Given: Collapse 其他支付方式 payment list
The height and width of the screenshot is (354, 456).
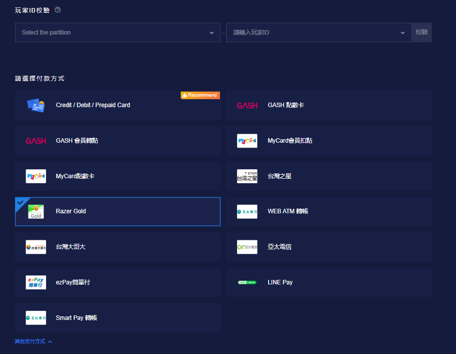Looking at the screenshot, I should tap(34, 341).
